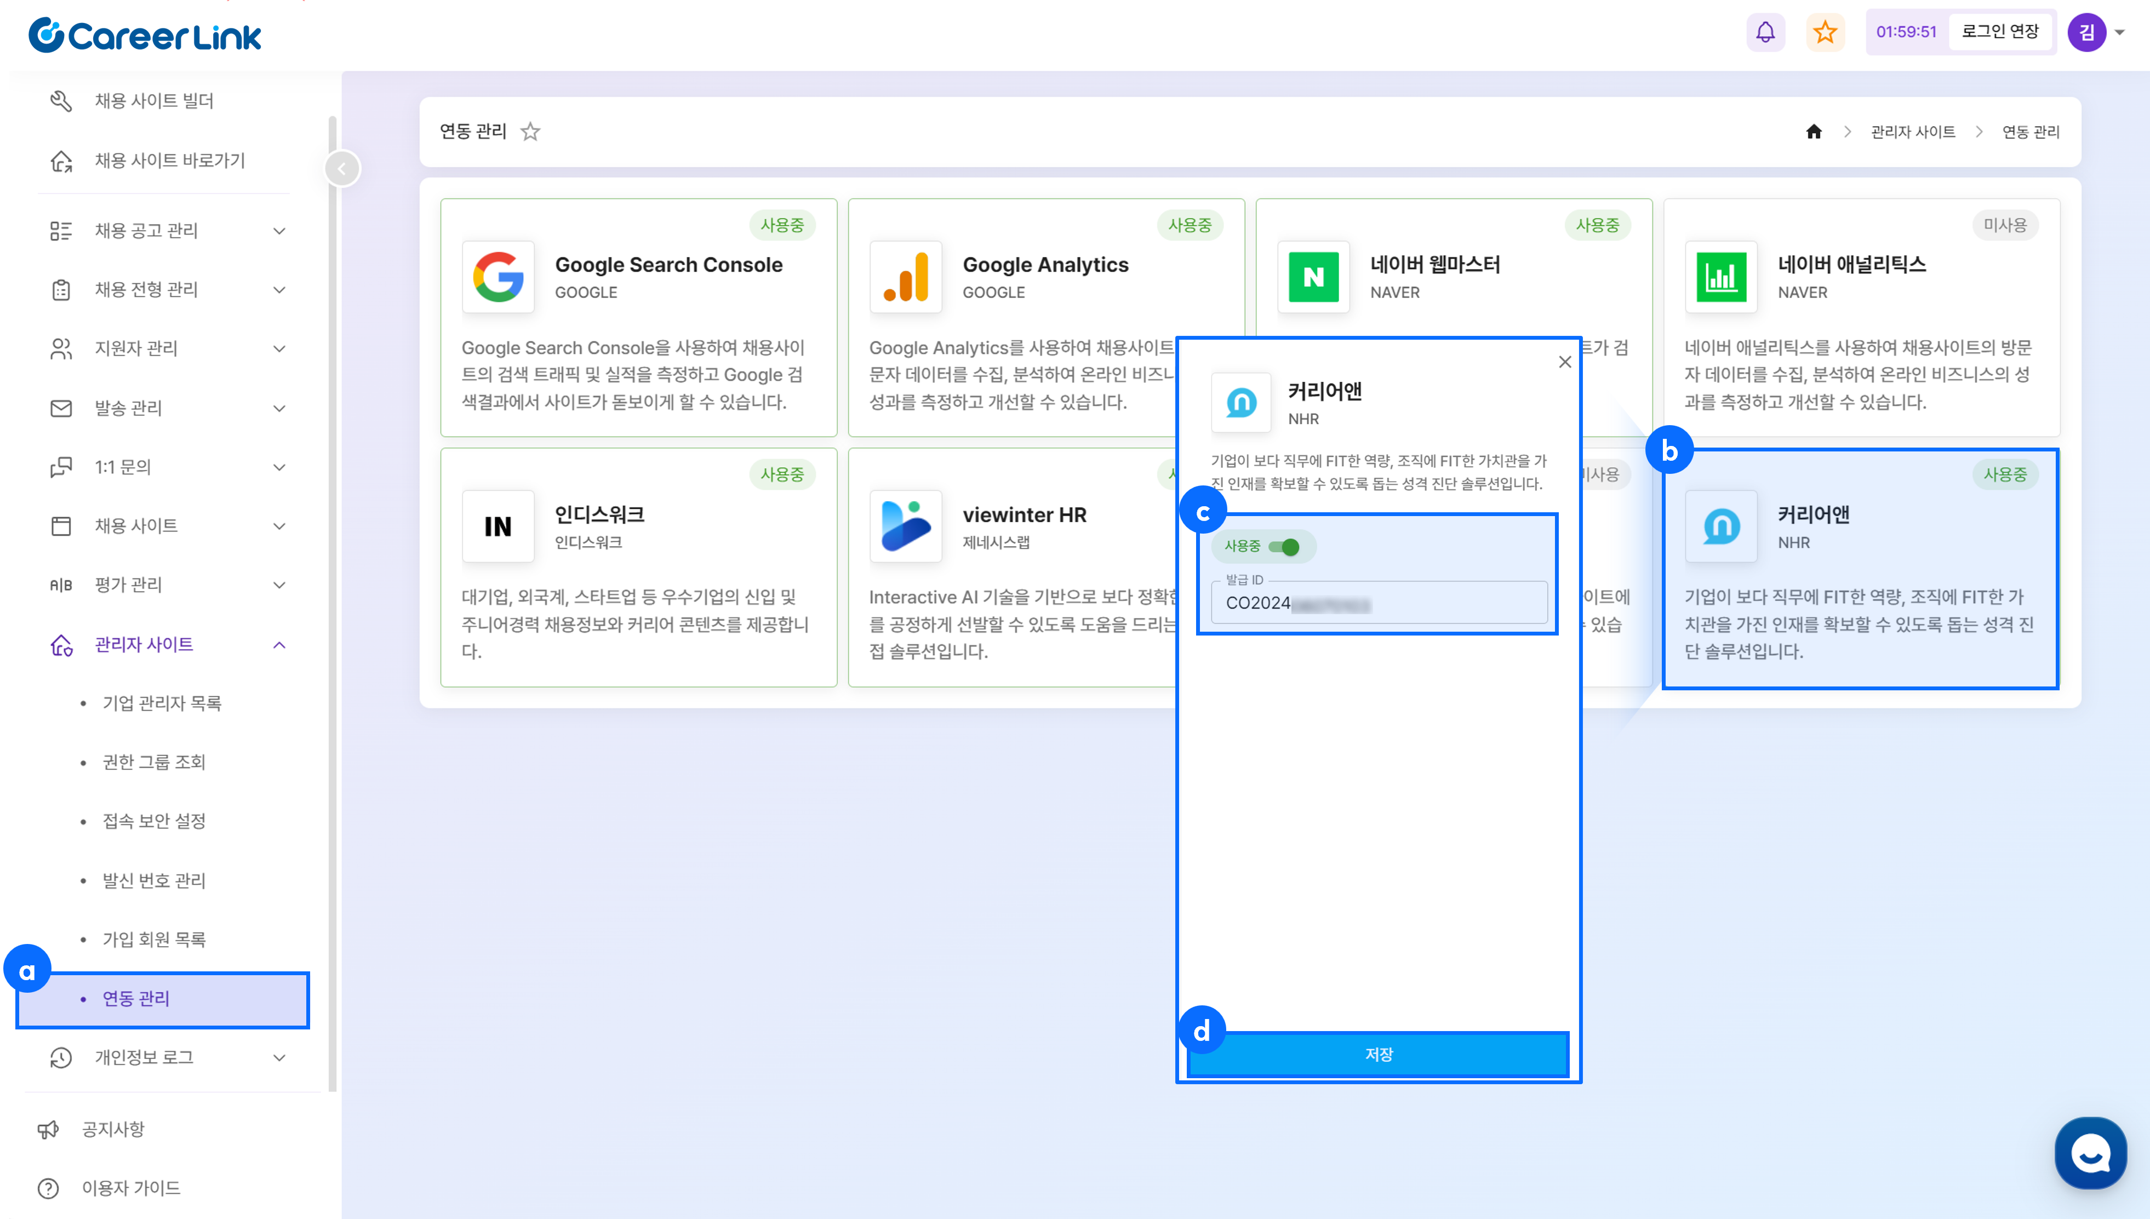Screen dimensions: 2150x1219
Task: Click the Google Analytics logo
Action: (x=906, y=277)
